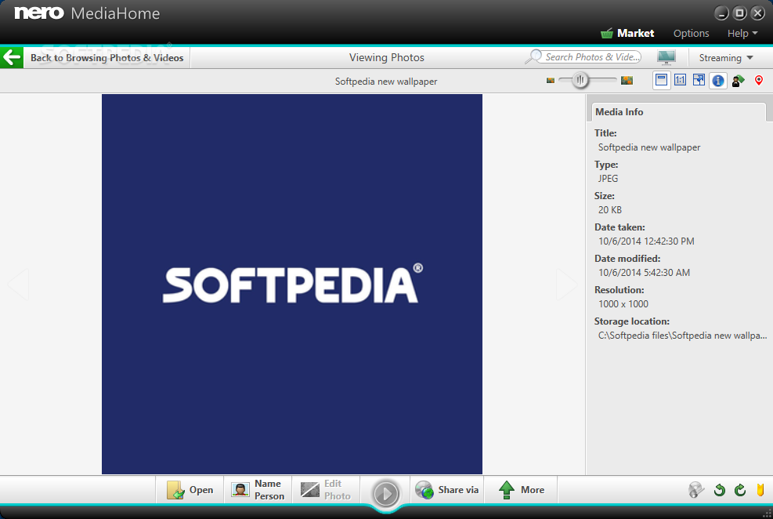773x519 pixels.
Task: Open the Options menu
Action: tap(692, 33)
